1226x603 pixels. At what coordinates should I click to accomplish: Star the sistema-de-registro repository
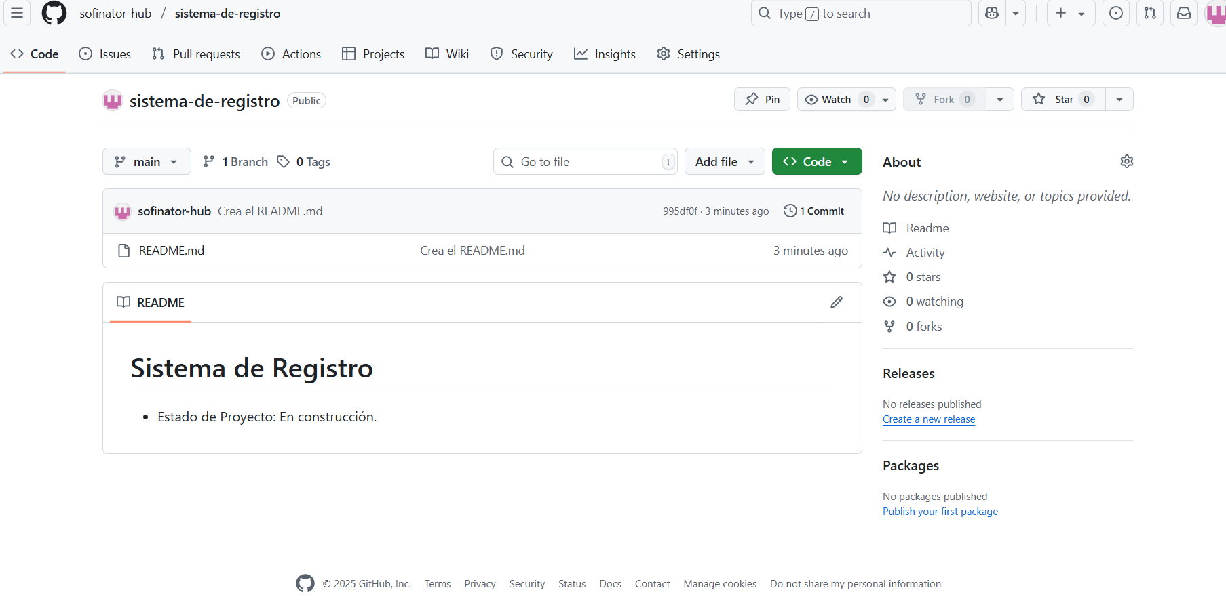[x=1064, y=100]
